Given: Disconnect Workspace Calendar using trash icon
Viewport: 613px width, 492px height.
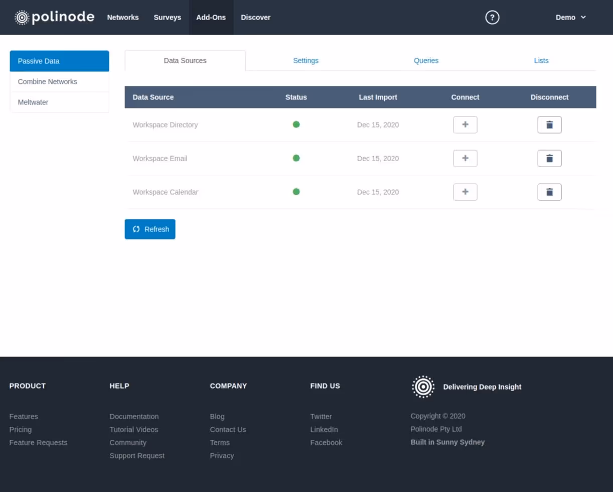Looking at the screenshot, I should pyautogui.click(x=549, y=192).
